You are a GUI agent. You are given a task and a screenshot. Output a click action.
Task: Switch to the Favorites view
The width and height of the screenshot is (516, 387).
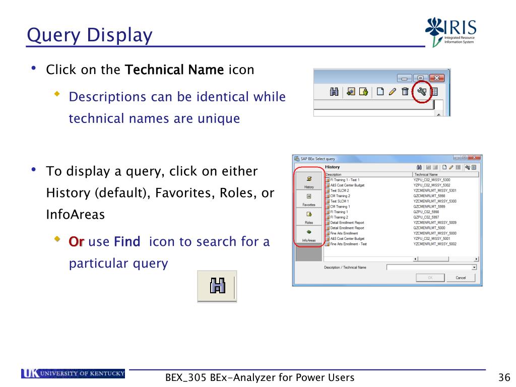tap(309, 199)
